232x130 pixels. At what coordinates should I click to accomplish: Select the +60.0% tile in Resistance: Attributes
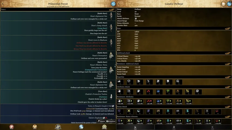[x=179, y=102]
